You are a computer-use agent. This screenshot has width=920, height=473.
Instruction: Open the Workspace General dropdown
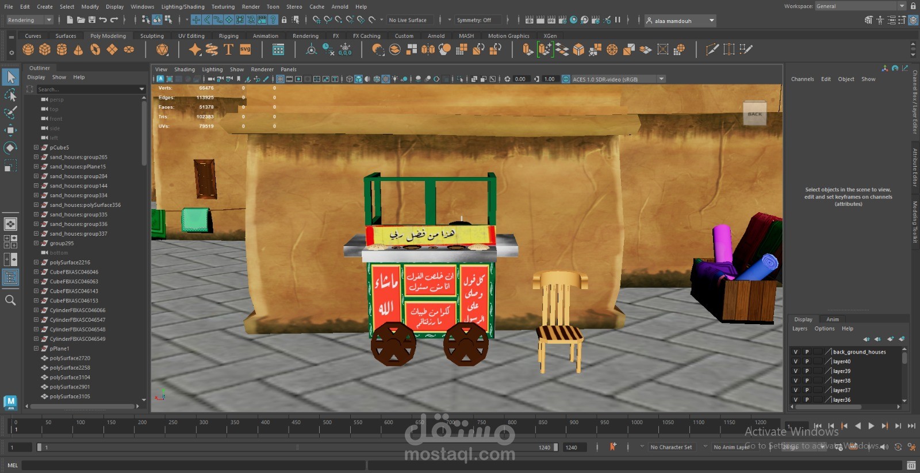pyautogui.click(x=860, y=6)
